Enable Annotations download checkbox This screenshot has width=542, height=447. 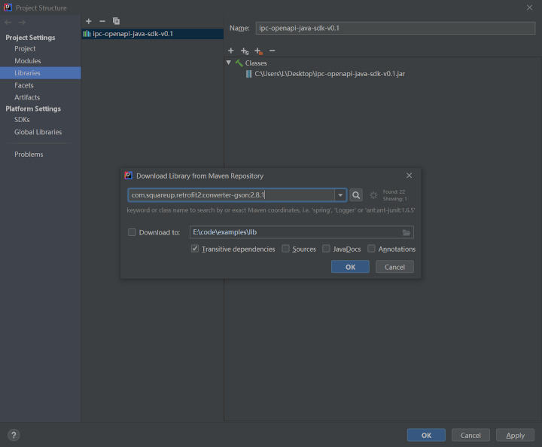coord(371,249)
